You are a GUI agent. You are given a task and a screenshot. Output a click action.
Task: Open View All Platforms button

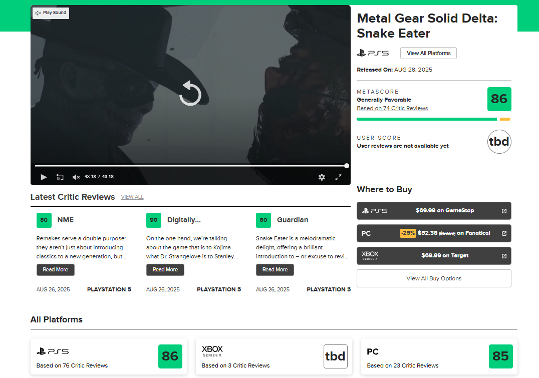[x=428, y=53]
